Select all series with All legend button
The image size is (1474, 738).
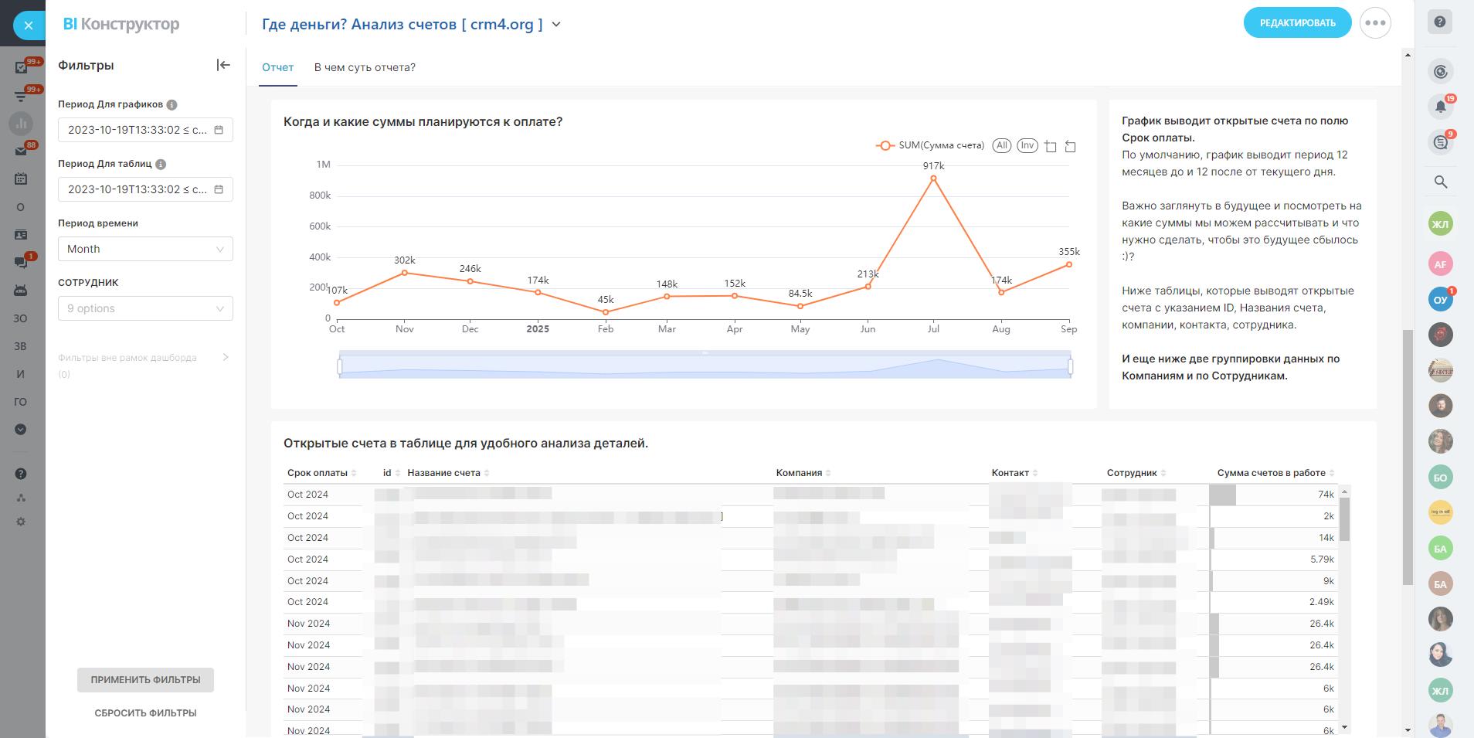pyautogui.click(x=1001, y=145)
